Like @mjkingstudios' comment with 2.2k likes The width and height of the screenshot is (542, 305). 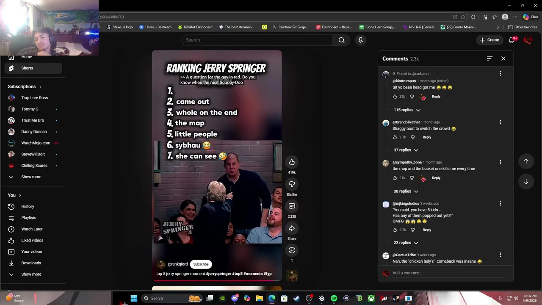click(395, 230)
